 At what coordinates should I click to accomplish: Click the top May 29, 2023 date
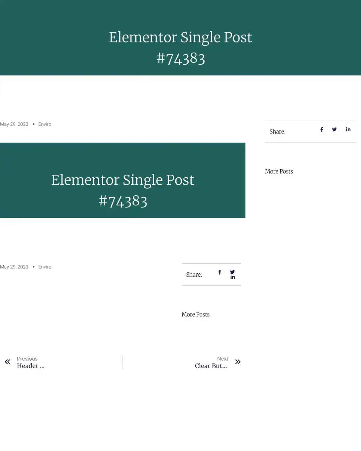(14, 124)
